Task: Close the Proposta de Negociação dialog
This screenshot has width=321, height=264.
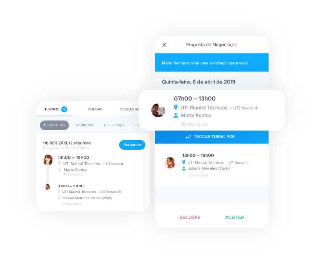Action: [x=164, y=45]
